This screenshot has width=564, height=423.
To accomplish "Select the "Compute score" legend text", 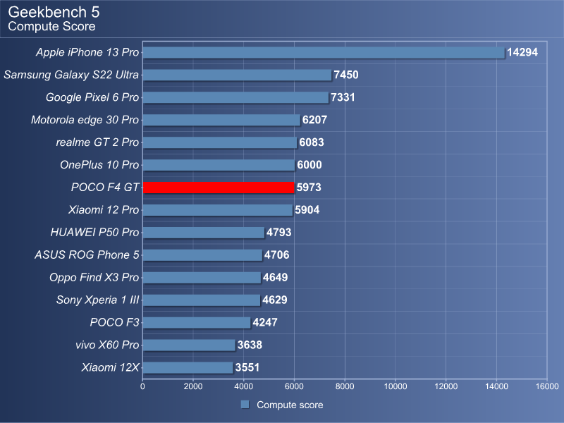I will click(x=290, y=405).
